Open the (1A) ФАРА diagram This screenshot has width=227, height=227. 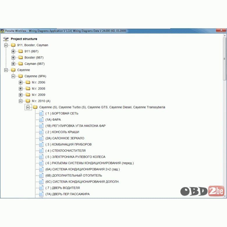pyautogui.click(x=53, y=120)
